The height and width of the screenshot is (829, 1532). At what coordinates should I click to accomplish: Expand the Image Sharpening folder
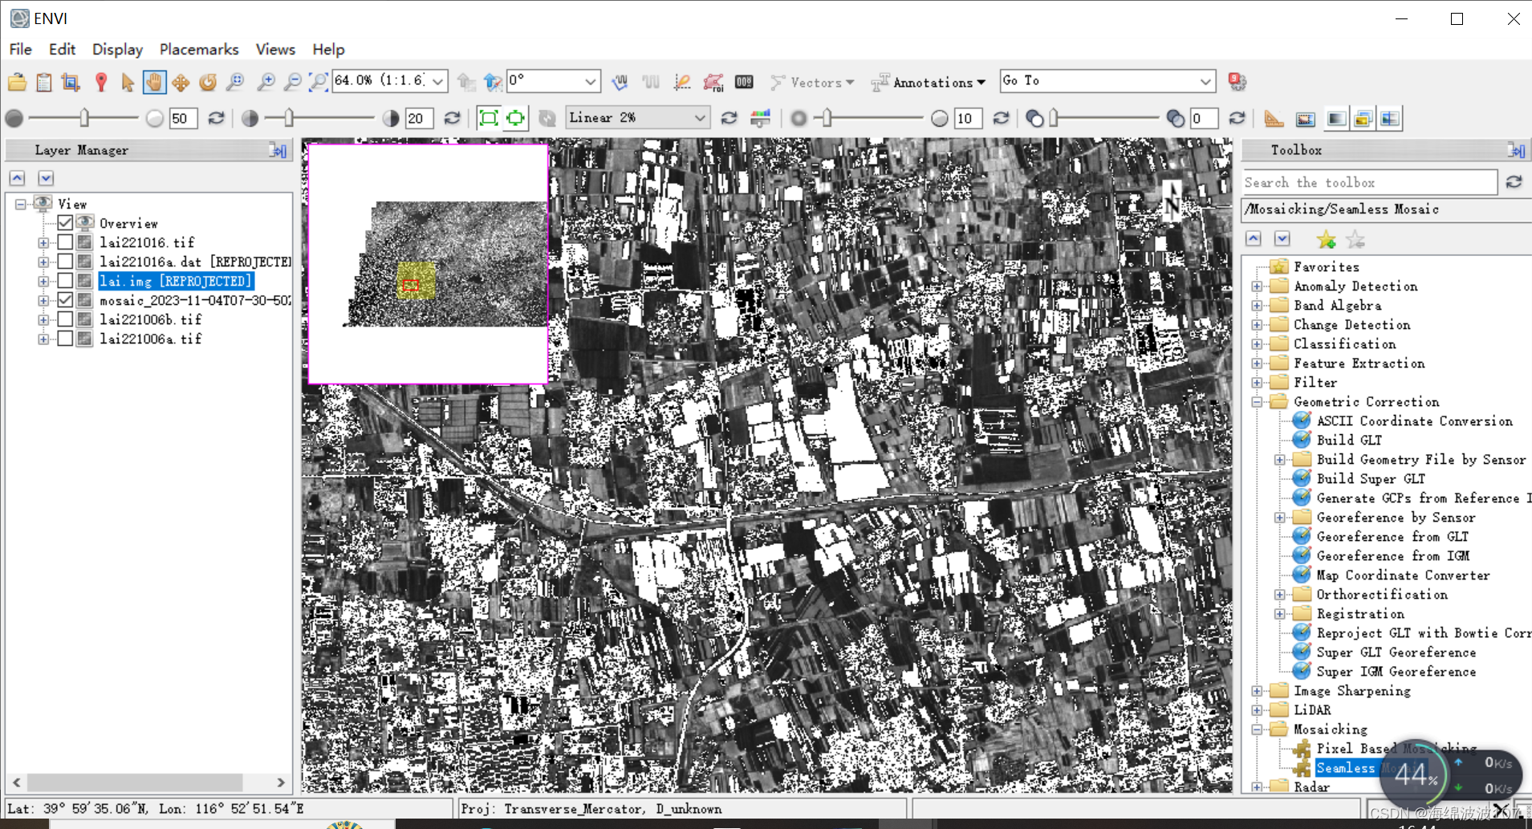[x=1258, y=691]
